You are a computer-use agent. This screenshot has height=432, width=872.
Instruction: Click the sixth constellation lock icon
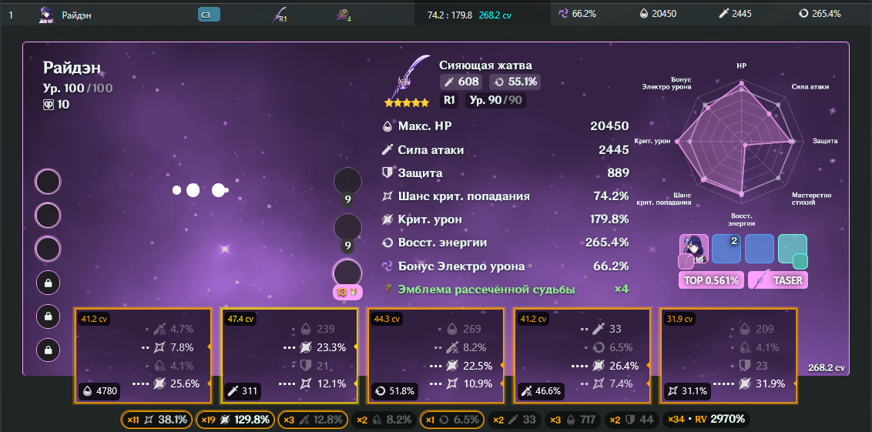point(49,350)
